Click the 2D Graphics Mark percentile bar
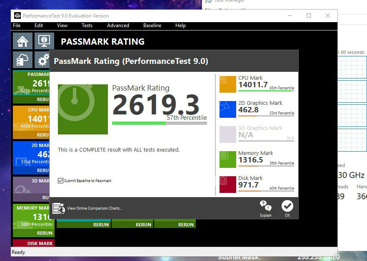 pyautogui.click(x=266, y=116)
